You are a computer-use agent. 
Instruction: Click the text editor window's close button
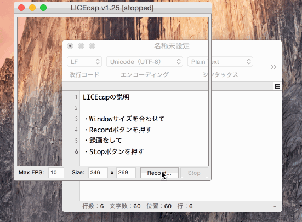pyautogui.click(x=70, y=46)
